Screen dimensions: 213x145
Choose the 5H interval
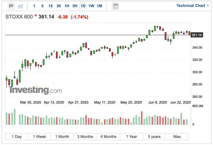pyautogui.click(x=75, y=6)
